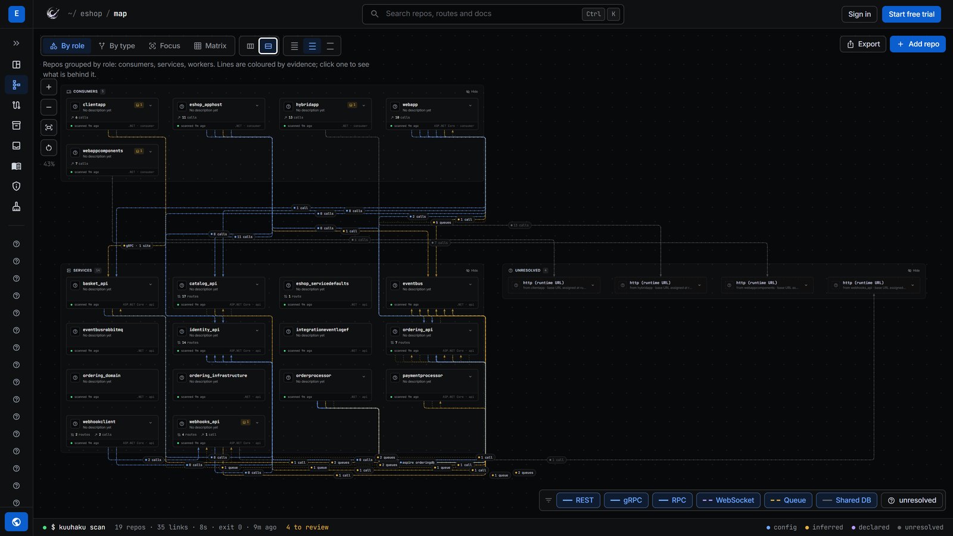Switch to the By role tab

pyautogui.click(x=67, y=46)
